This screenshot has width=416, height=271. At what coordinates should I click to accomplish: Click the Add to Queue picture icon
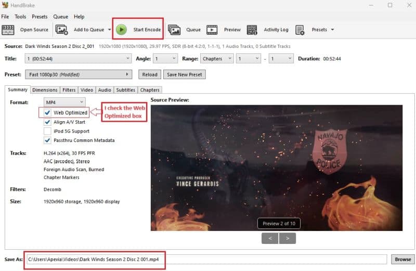pyautogui.click(x=61, y=30)
